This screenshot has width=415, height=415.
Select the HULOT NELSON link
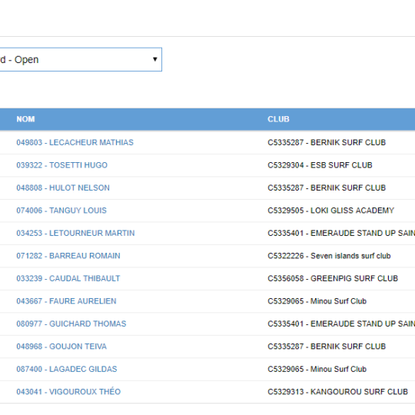pyautogui.click(x=63, y=188)
